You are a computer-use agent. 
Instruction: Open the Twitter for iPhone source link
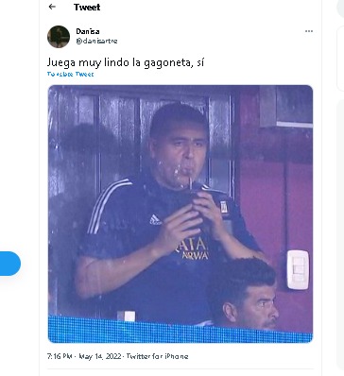(x=157, y=356)
